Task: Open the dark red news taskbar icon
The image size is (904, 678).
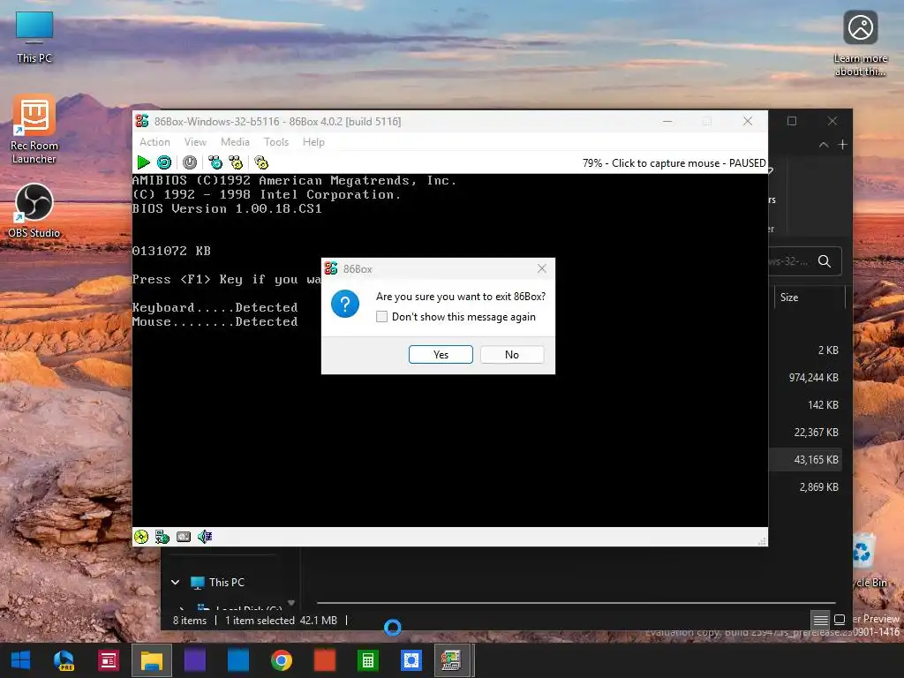Action: [x=108, y=660]
